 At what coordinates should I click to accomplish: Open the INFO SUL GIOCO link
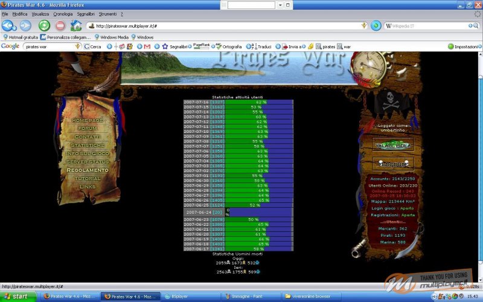click(x=88, y=153)
